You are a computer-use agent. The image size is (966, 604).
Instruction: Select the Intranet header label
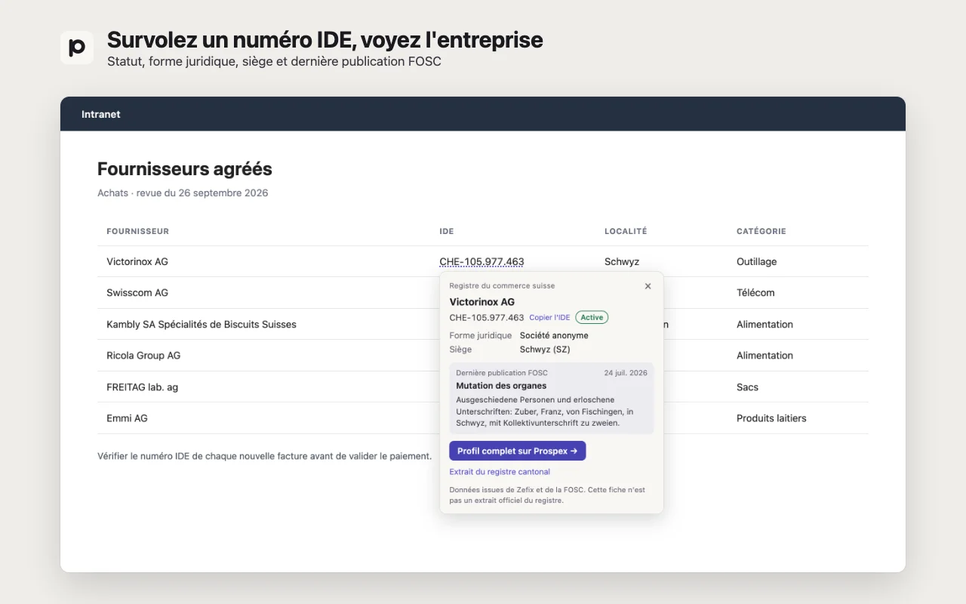(101, 114)
